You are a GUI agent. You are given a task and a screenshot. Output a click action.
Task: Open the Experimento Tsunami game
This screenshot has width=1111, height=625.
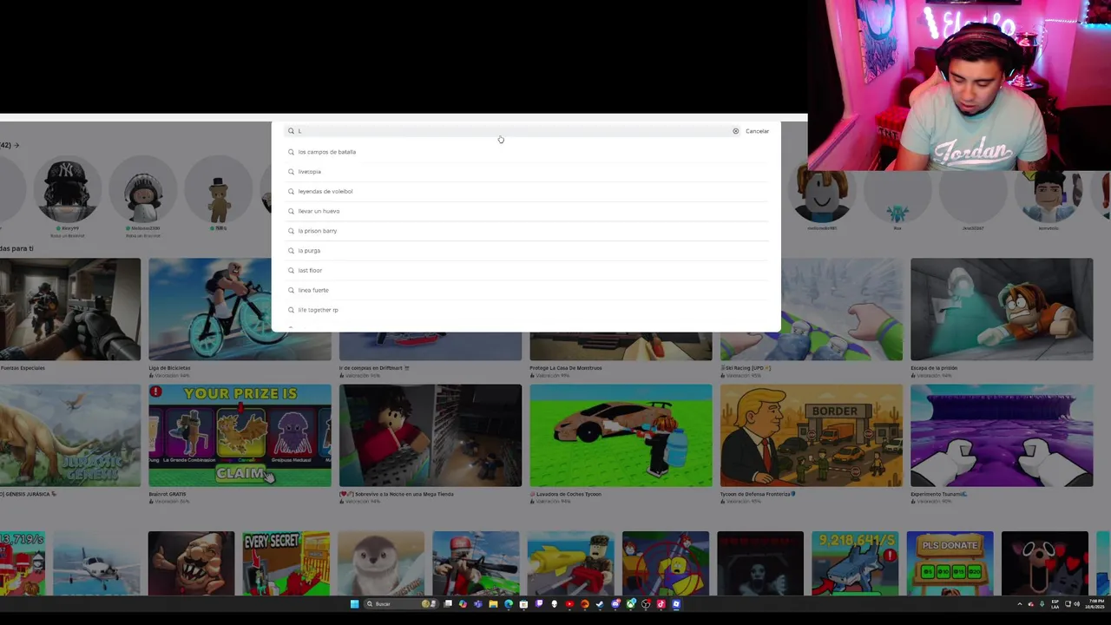click(1002, 436)
